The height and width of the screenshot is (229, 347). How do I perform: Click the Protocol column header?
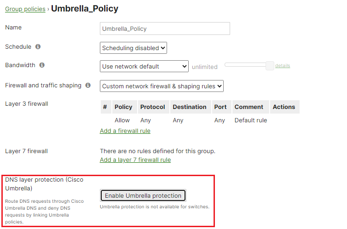(154, 107)
